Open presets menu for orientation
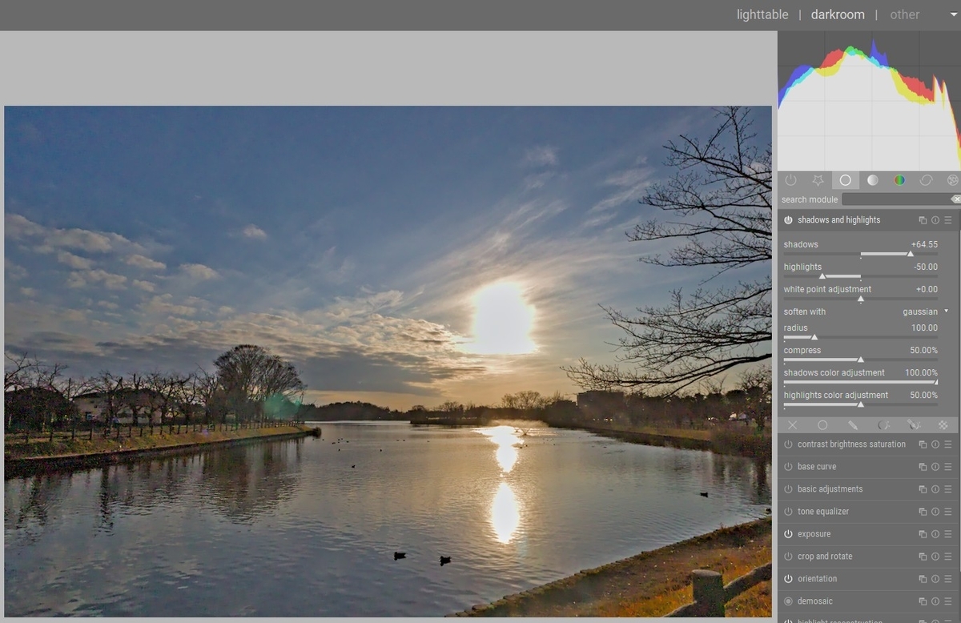The image size is (961, 623). tap(948, 579)
